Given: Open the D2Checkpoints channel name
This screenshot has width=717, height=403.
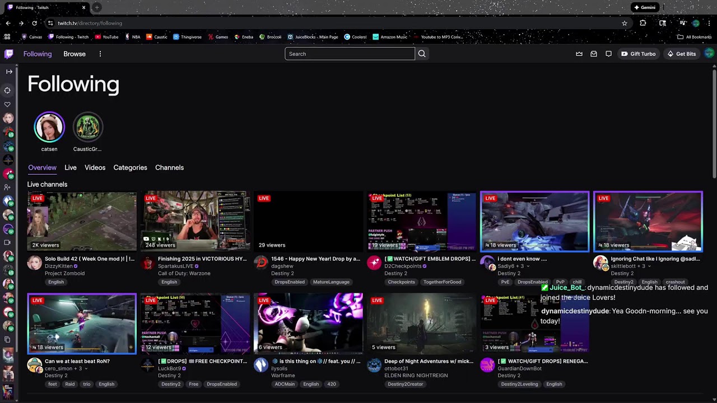Looking at the screenshot, I should pos(403,266).
